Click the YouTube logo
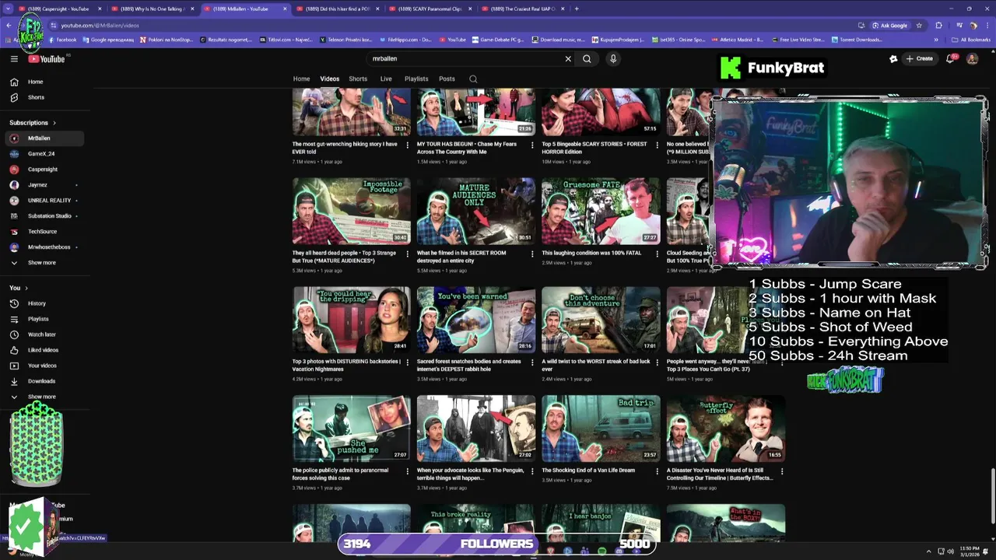The image size is (996, 560). (x=47, y=58)
